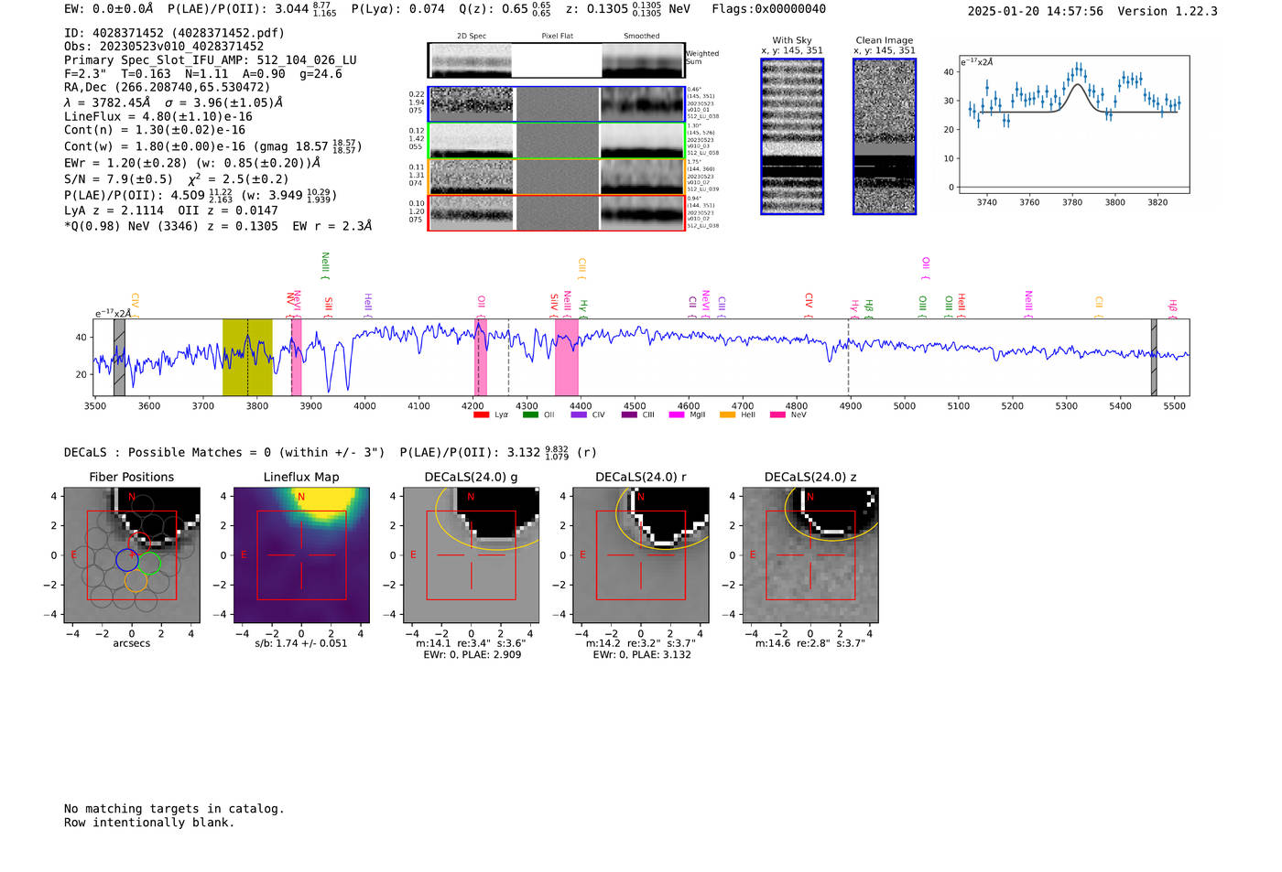Click the magenta NeVI line label
The image size is (1282, 872).
[x=705, y=302]
